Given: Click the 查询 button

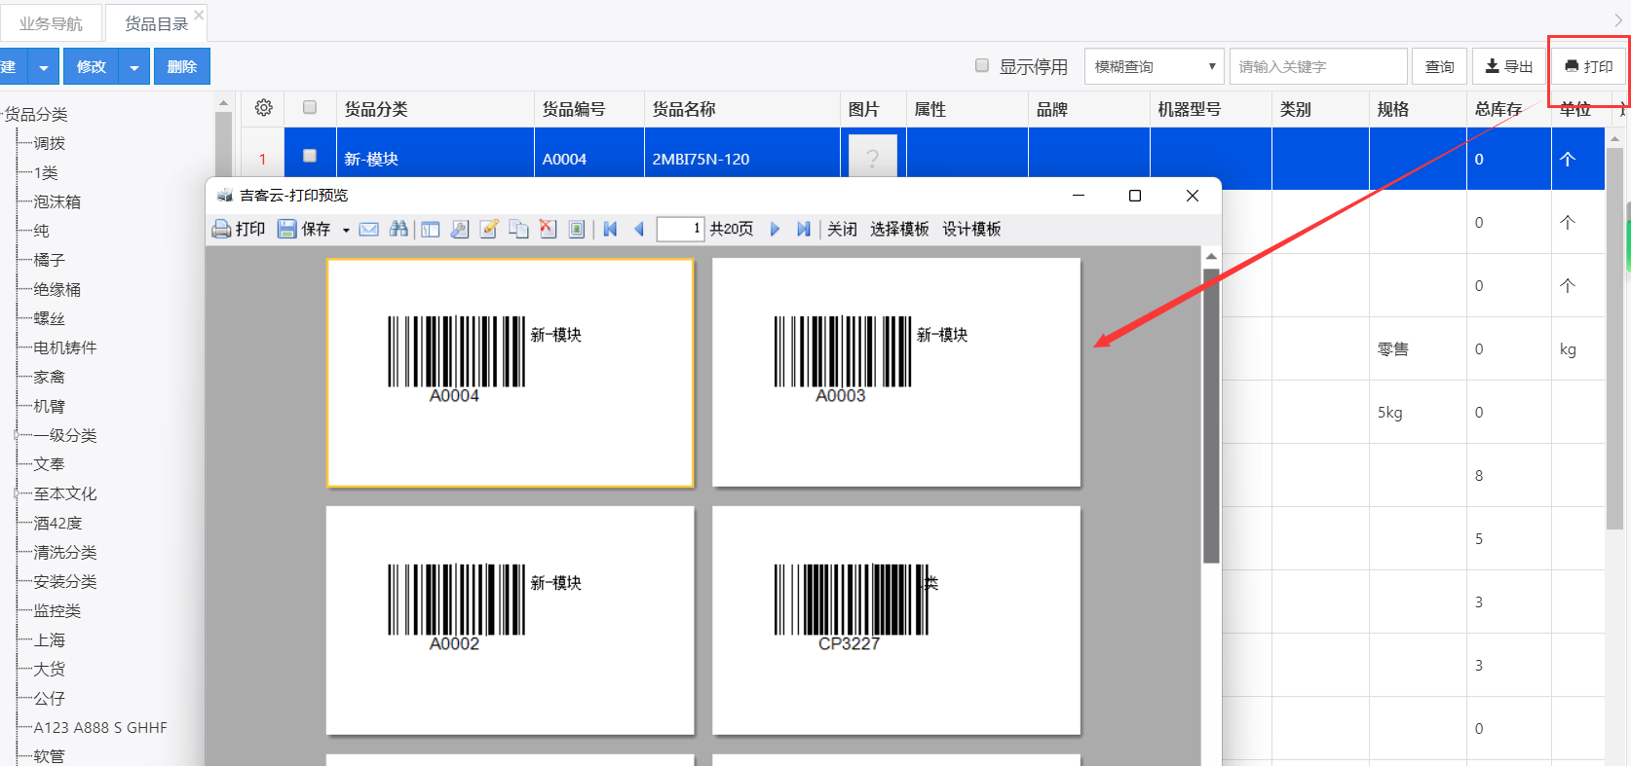Looking at the screenshot, I should click(x=1439, y=66).
